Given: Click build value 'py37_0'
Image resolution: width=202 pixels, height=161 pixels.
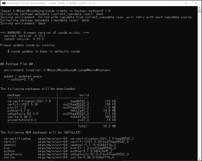Looking at the screenshot, I should click(83, 120).
